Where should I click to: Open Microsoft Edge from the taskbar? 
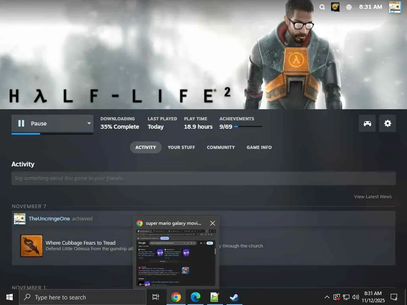196,297
